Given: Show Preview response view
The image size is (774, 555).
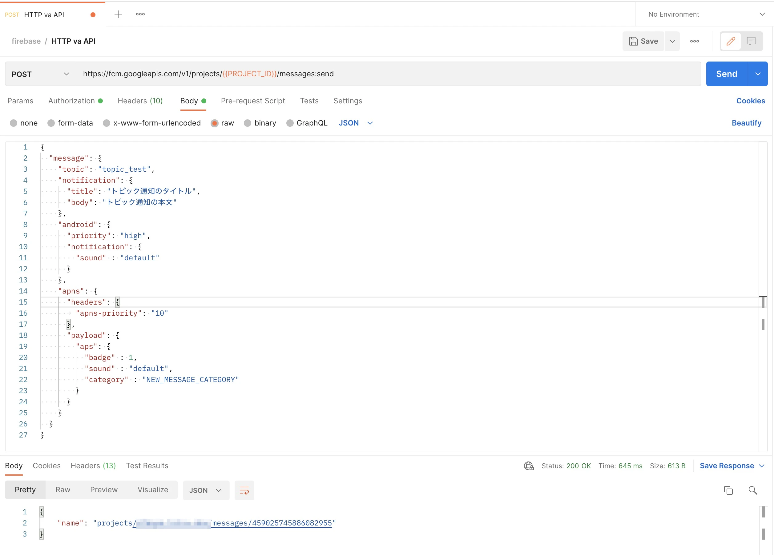Looking at the screenshot, I should tap(104, 489).
